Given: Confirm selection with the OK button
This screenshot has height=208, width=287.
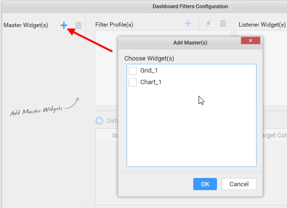Looking at the screenshot, I should pos(205,184).
